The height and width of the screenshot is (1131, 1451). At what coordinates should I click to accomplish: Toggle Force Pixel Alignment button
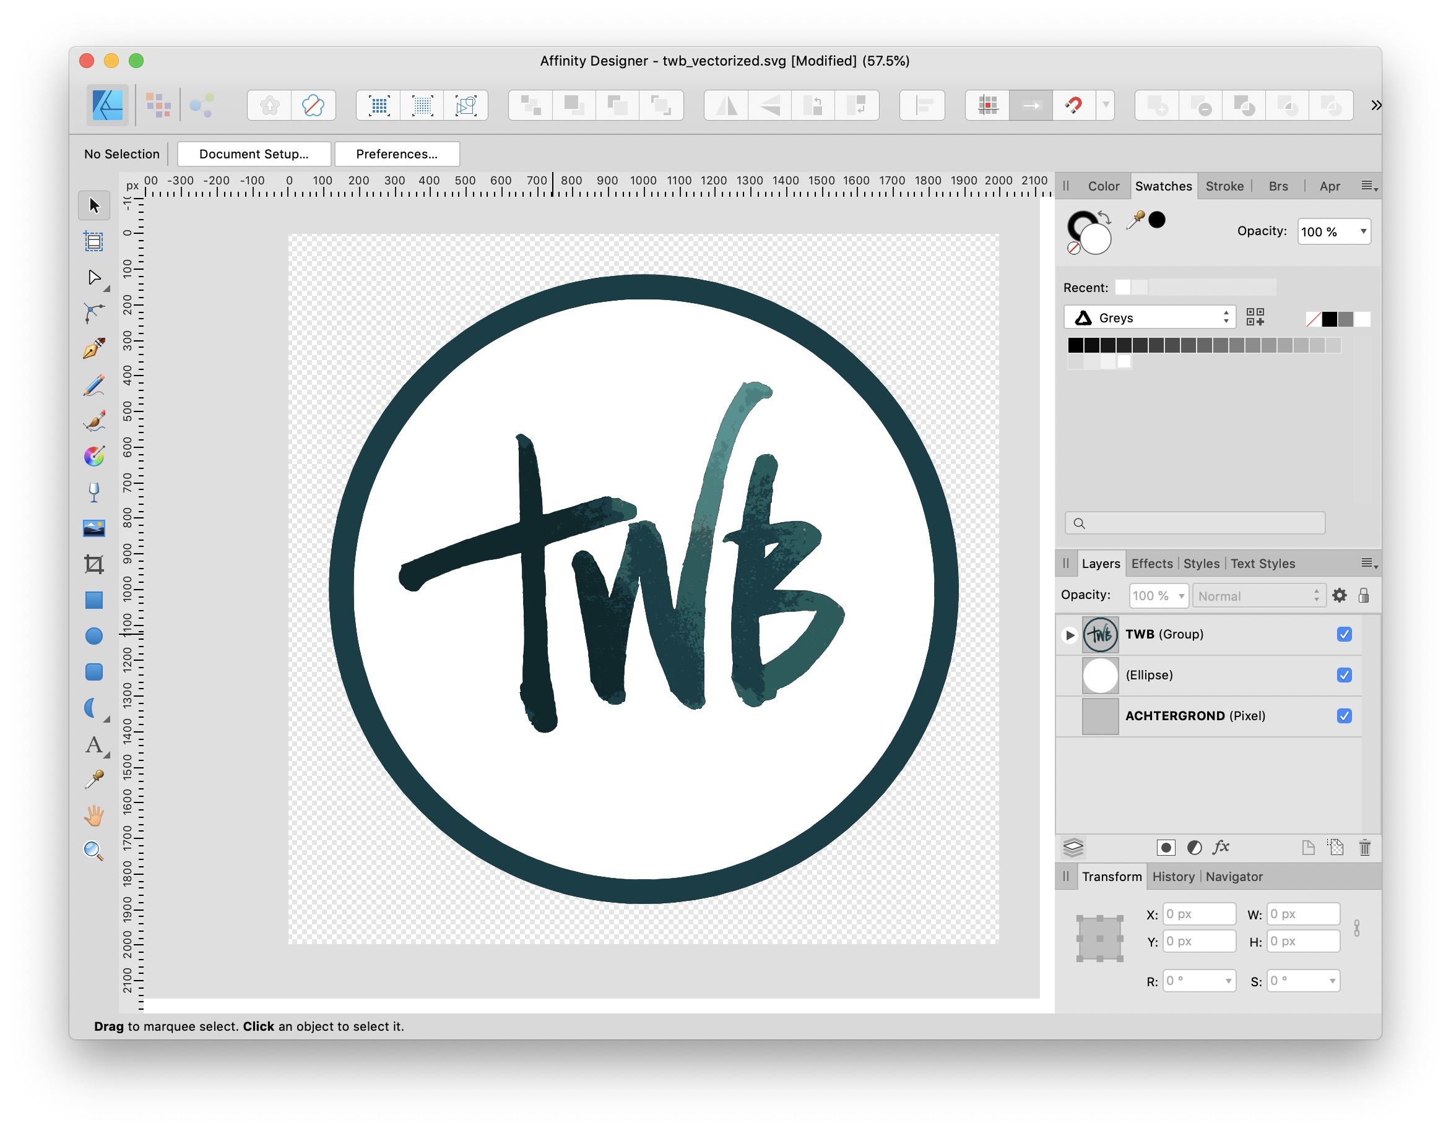click(1031, 105)
